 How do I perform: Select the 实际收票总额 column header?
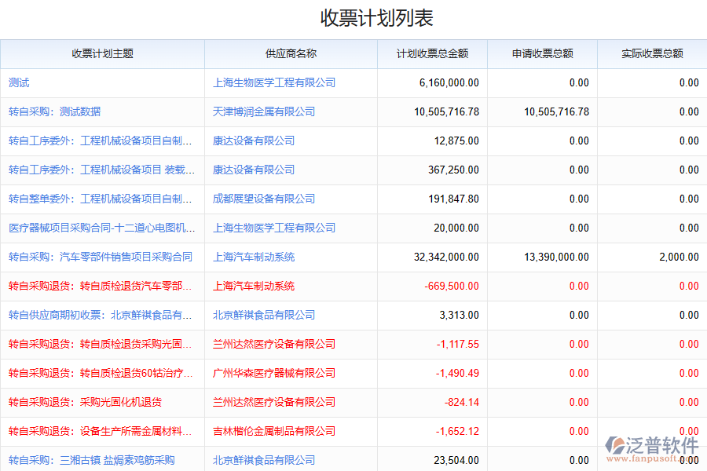click(652, 54)
